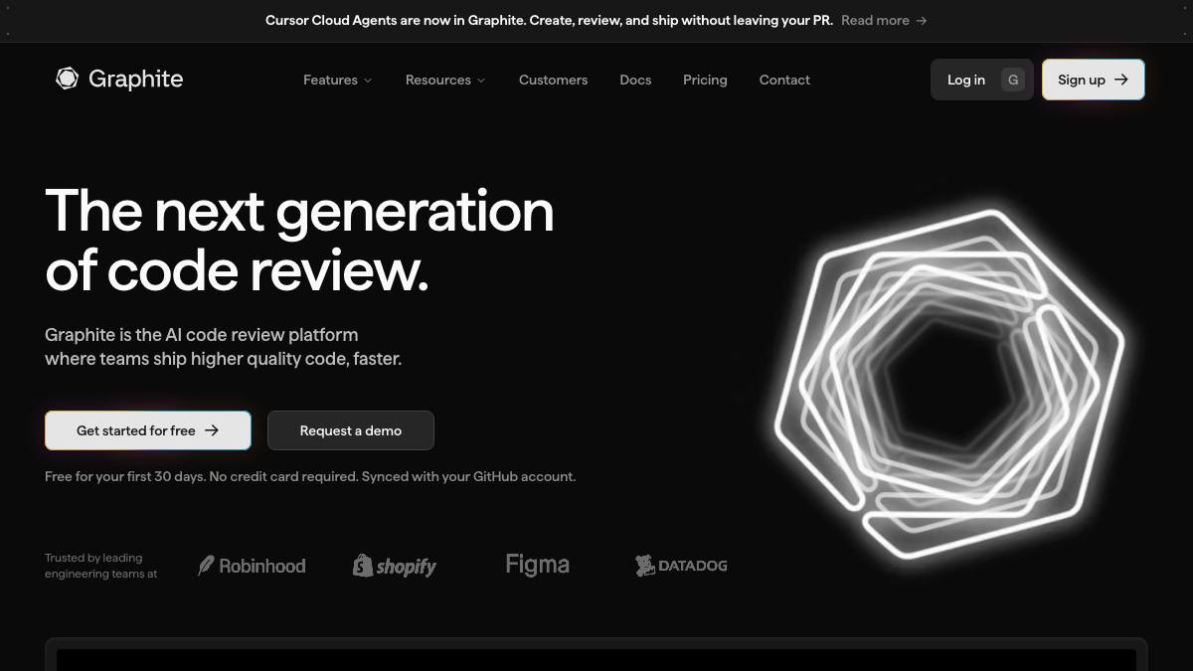The height and width of the screenshot is (671, 1193).
Task: Click the "Graphite is the AI code review platform" line
Action: (x=202, y=335)
